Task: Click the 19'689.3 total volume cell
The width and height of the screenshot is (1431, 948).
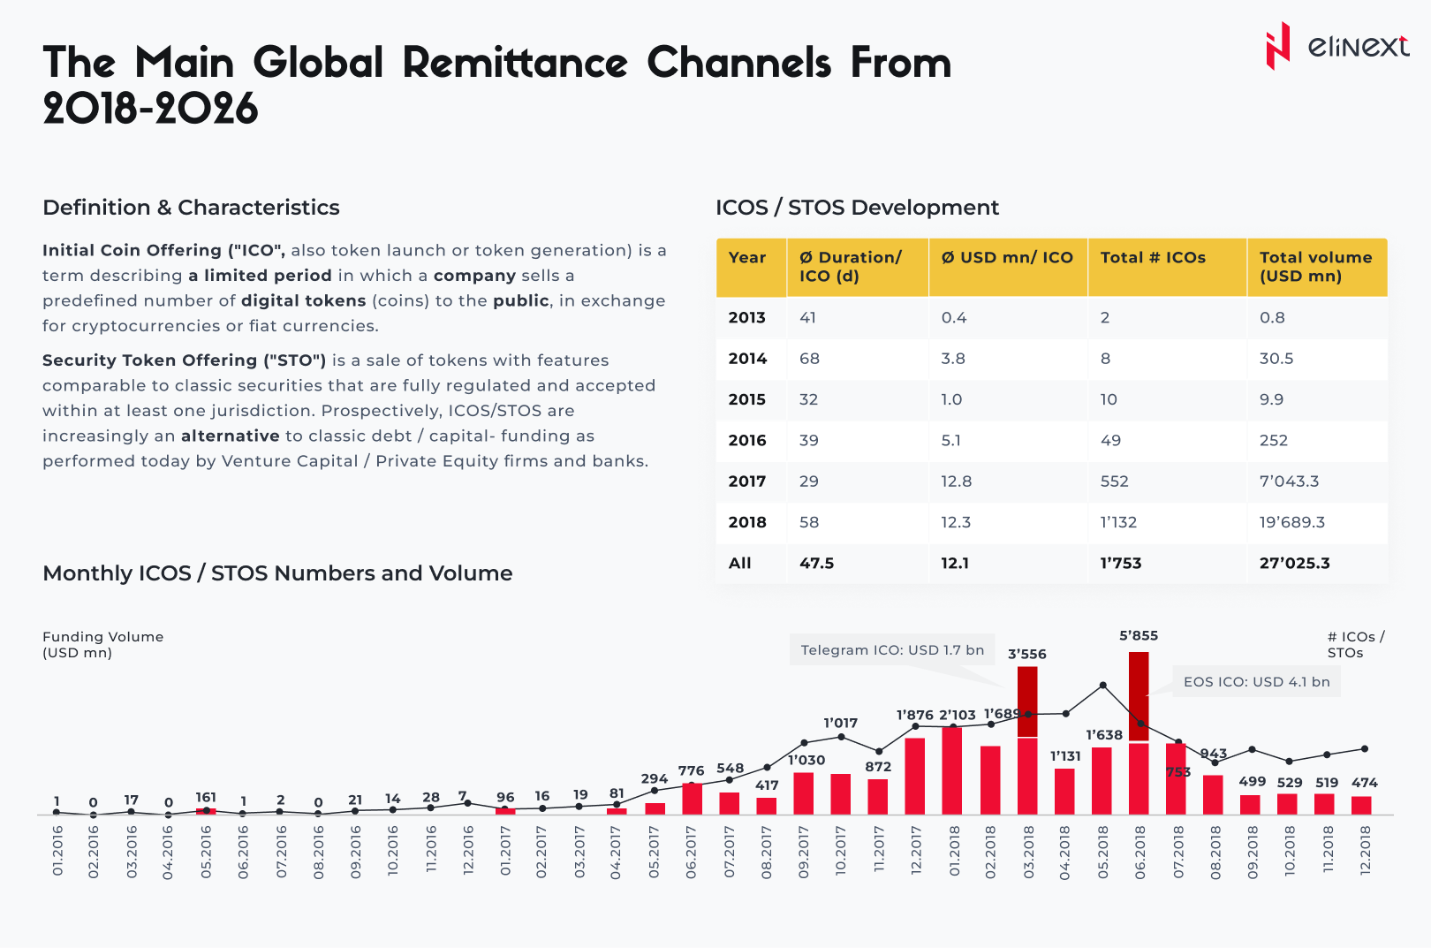Action: (x=1292, y=522)
